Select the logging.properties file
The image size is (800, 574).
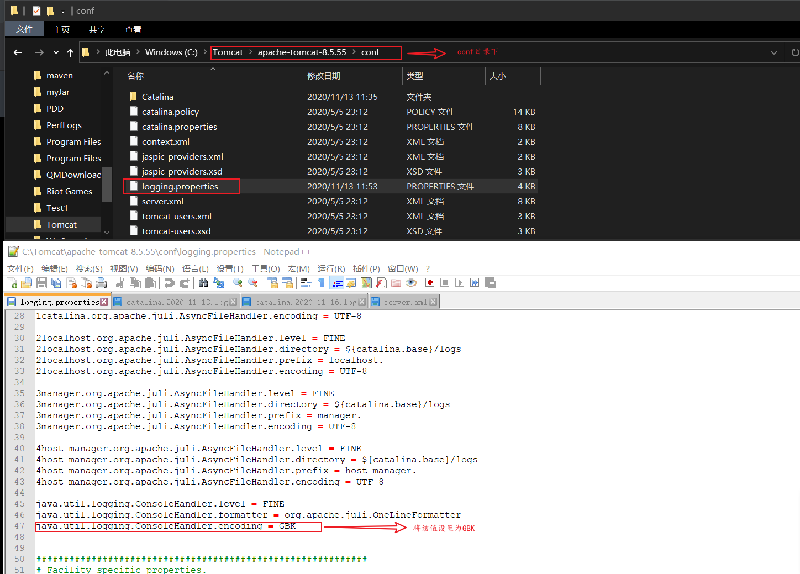180,186
